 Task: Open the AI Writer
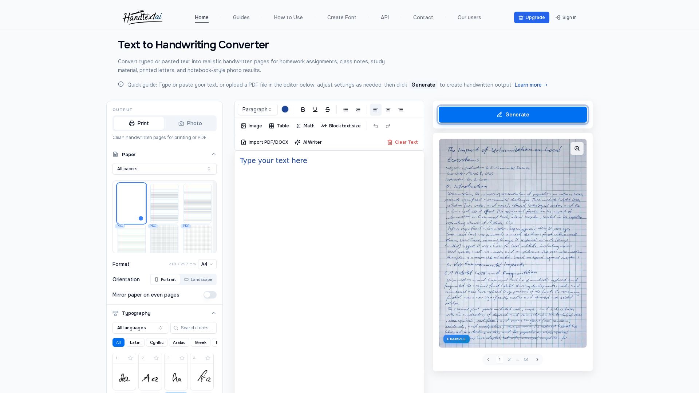pyautogui.click(x=308, y=142)
